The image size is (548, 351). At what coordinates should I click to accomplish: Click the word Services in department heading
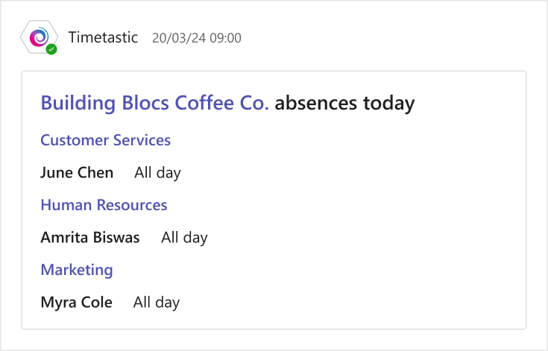pyautogui.click(x=142, y=140)
